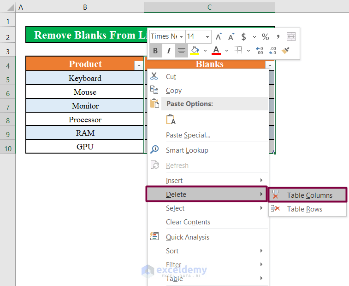Toggle Italic in the mini toolbar

point(168,51)
